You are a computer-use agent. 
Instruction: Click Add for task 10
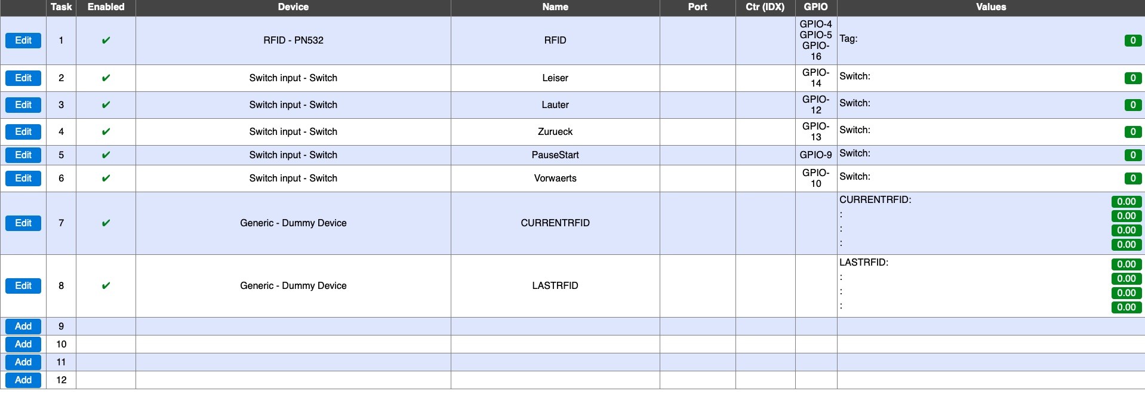click(x=23, y=344)
